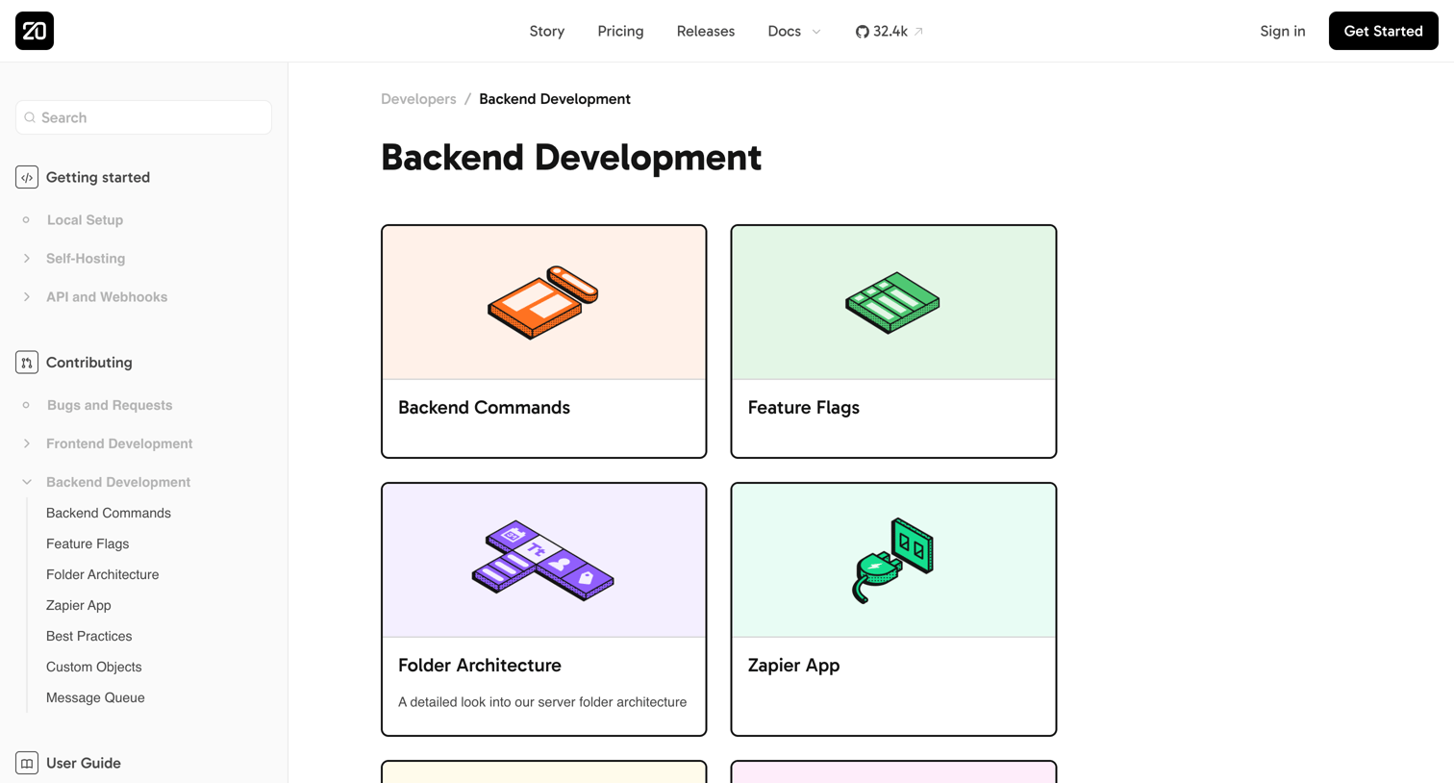Select Best Practices sidebar link

(x=89, y=636)
